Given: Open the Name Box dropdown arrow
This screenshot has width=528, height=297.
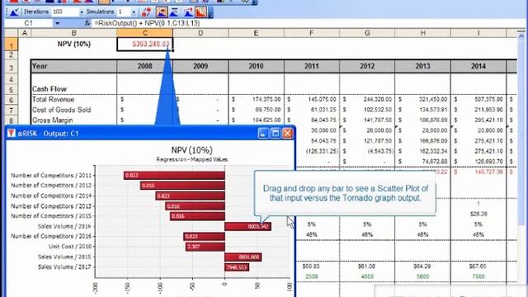Looking at the screenshot, I should 57,23.
